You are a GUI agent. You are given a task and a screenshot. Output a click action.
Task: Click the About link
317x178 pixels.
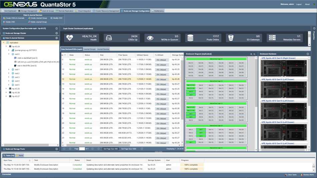tap(307, 4)
